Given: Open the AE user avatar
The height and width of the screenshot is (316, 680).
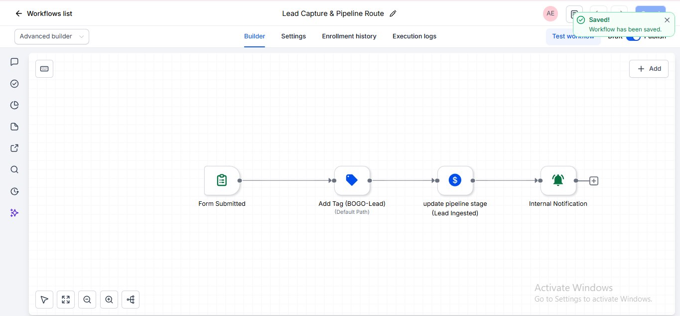Looking at the screenshot, I should coord(550,13).
